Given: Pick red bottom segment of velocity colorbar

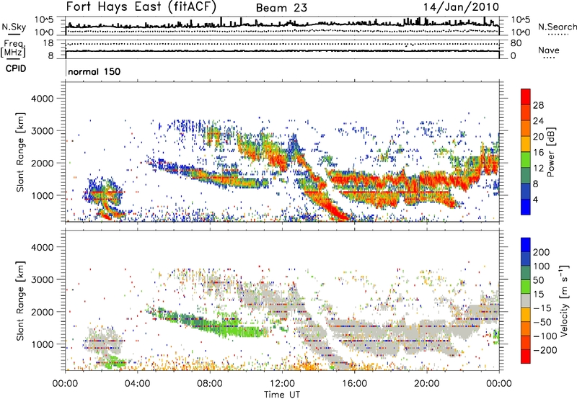Looking at the screenshot, I should pyautogui.click(x=526, y=357).
